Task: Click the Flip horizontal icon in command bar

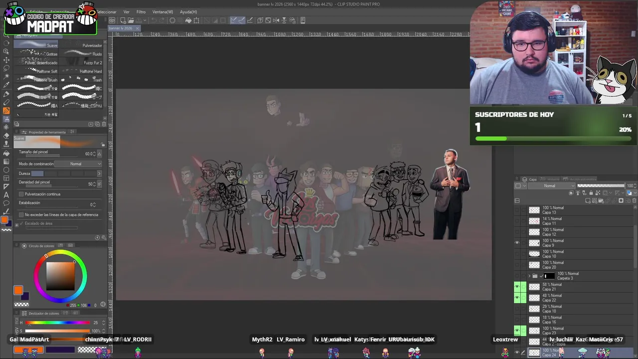Action: tap(276, 20)
